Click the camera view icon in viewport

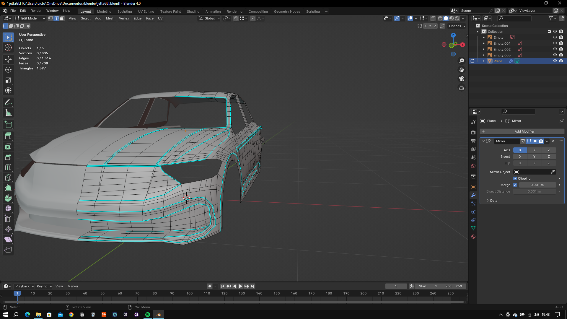(x=462, y=79)
